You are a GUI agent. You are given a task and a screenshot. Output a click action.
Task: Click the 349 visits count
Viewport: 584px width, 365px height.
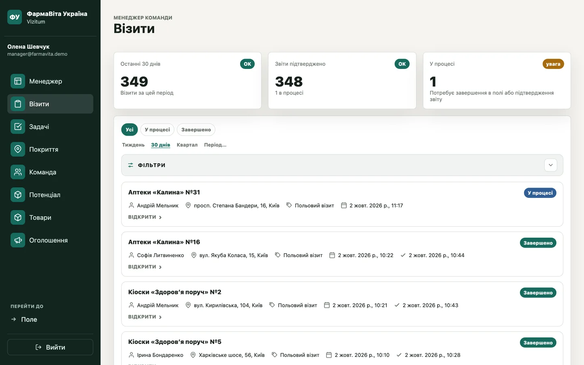point(134,82)
